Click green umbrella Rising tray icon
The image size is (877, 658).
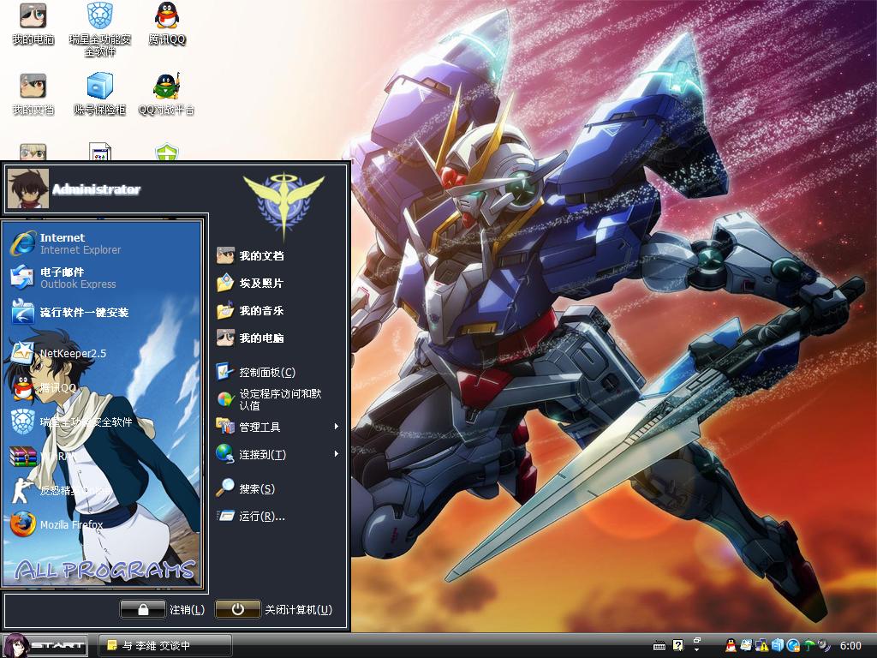808,645
